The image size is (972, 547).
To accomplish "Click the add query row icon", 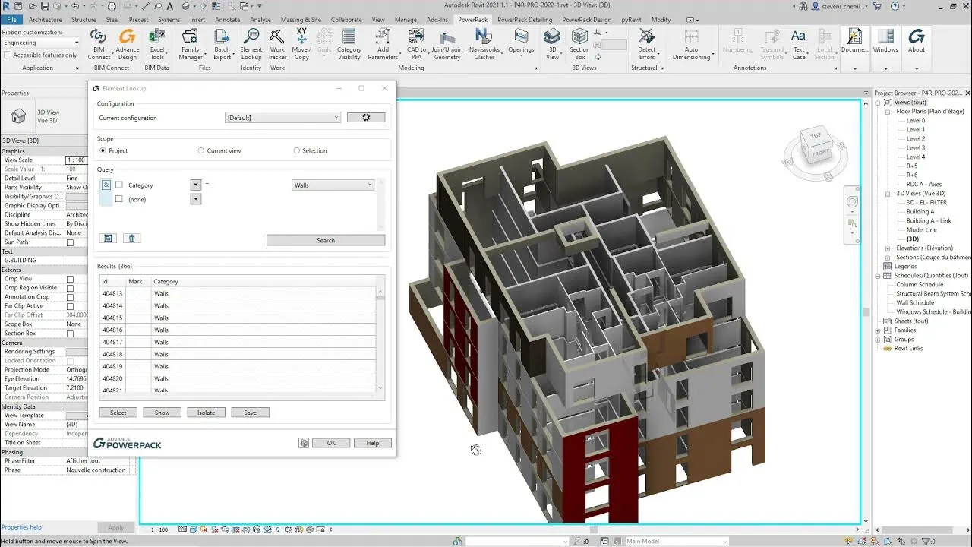I will 108,239.
